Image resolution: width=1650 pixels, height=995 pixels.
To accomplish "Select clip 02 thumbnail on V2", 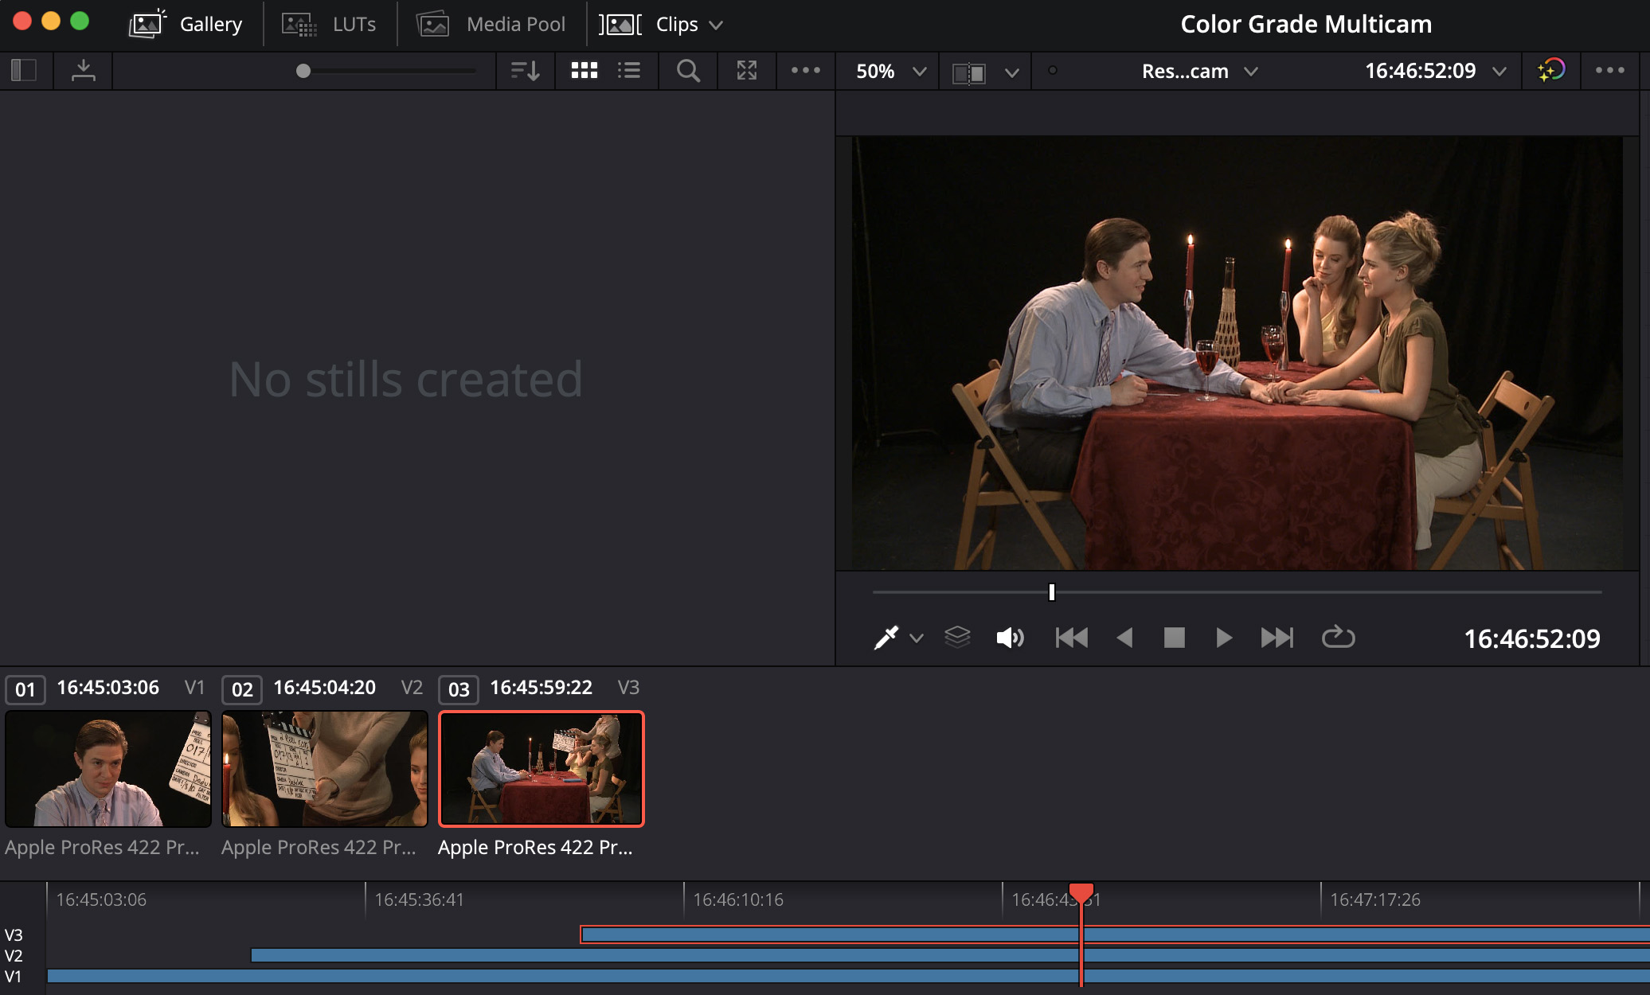I will point(324,769).
